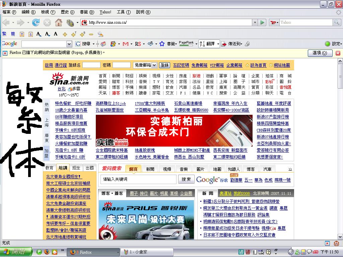
Task: Click the Google toolbar news icon
Action: pos(103,44)
